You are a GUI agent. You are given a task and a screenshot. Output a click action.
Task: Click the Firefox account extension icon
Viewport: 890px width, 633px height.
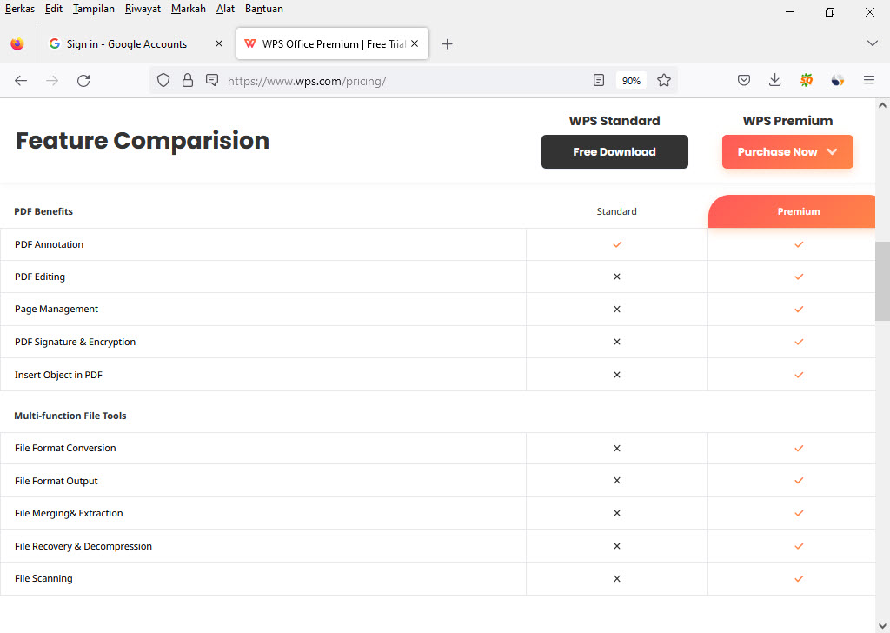point(837,80)
